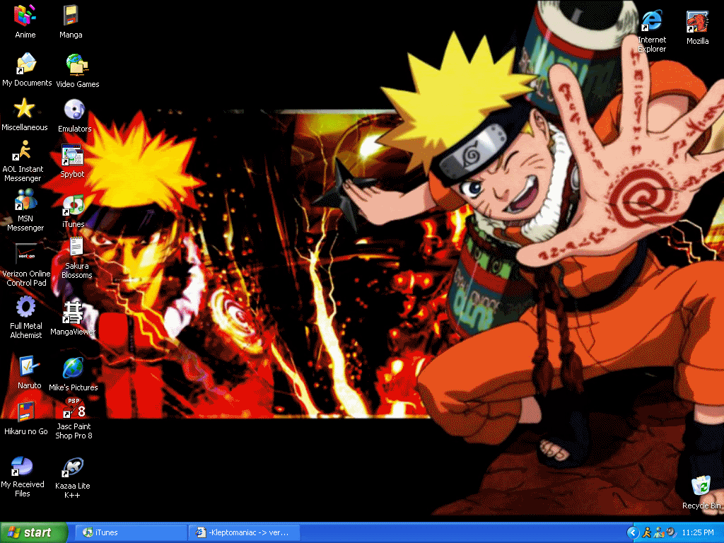The height and width of the screenshot is (543, 724).
Task: Expand hidden system tray icons arrow
Action: coord(633,532)
